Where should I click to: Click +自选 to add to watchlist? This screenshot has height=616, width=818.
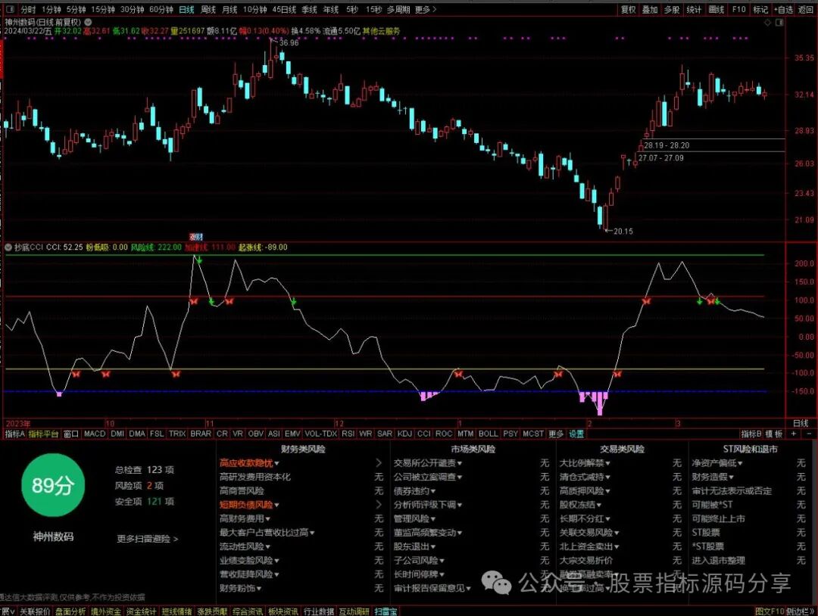pyautogui.click(x=783, y=9)
